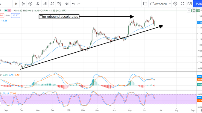Toggle the pink data mode indicator

click(9, 10)
